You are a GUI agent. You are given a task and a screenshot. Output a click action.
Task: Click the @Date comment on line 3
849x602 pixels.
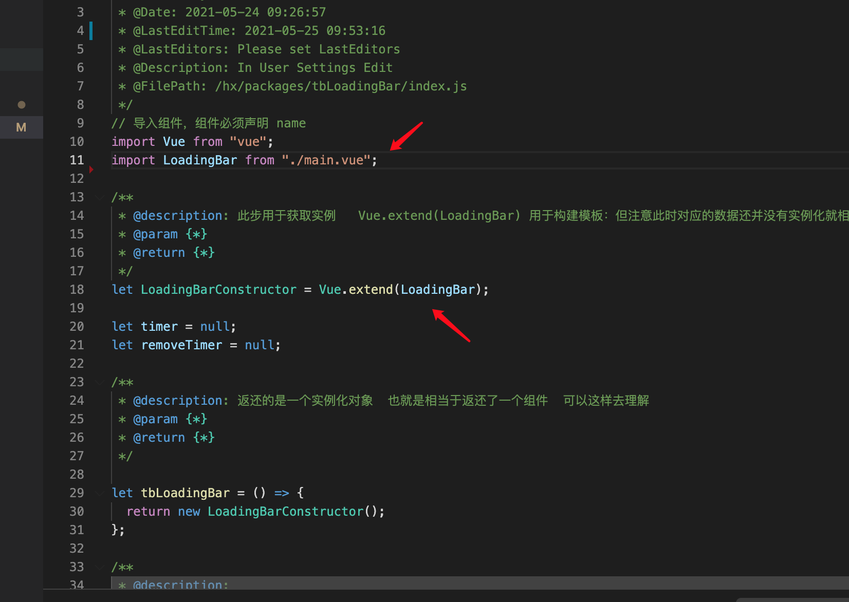click(x=222, y=12)
